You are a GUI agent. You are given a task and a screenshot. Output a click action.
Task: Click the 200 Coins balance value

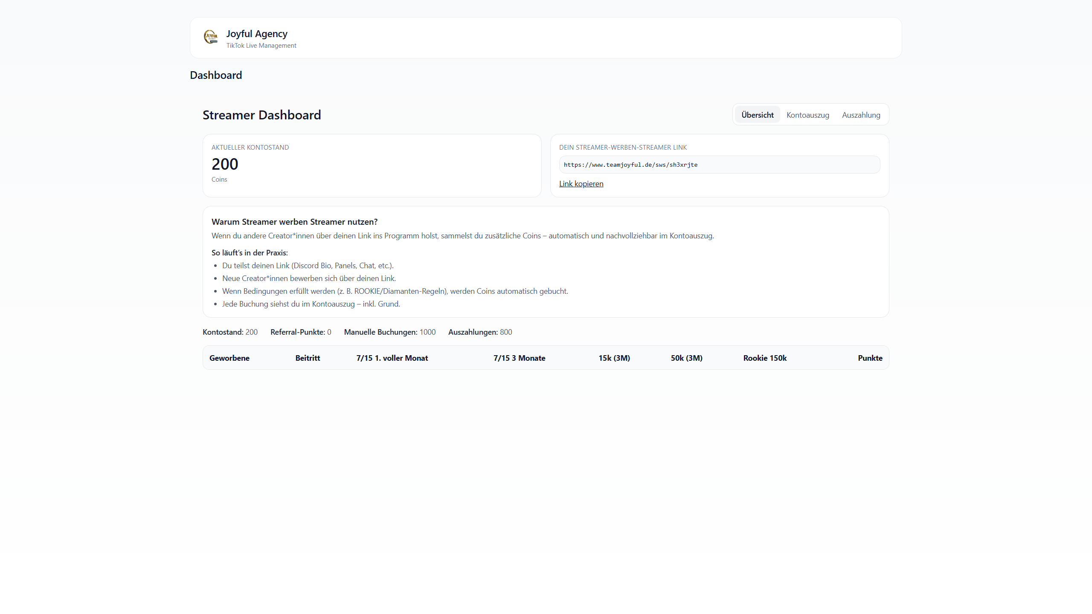(x=225, y=164)
